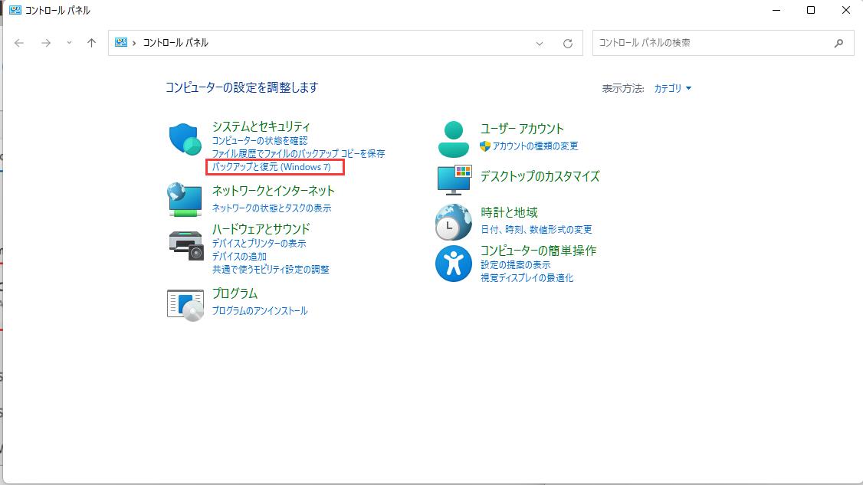Click the コンピューターの簡単操作 accessibility icon

click(453, 261)
